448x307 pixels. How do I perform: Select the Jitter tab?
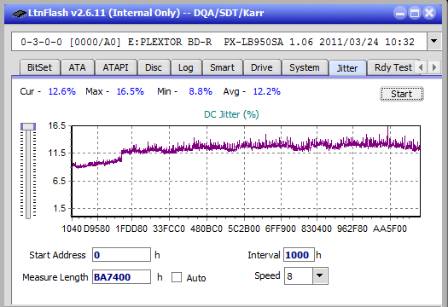[x=347, y=68]
